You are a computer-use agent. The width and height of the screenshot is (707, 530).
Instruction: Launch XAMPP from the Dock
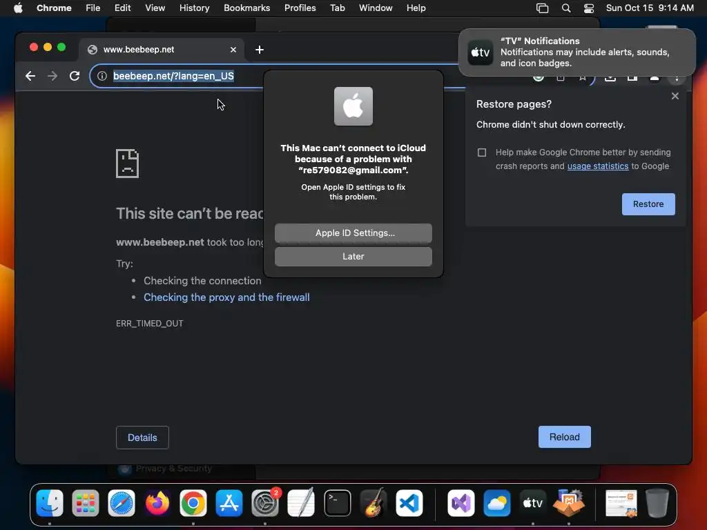point(569,502)
